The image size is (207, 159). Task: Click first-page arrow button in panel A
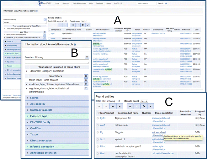click(x=50, y=25)
